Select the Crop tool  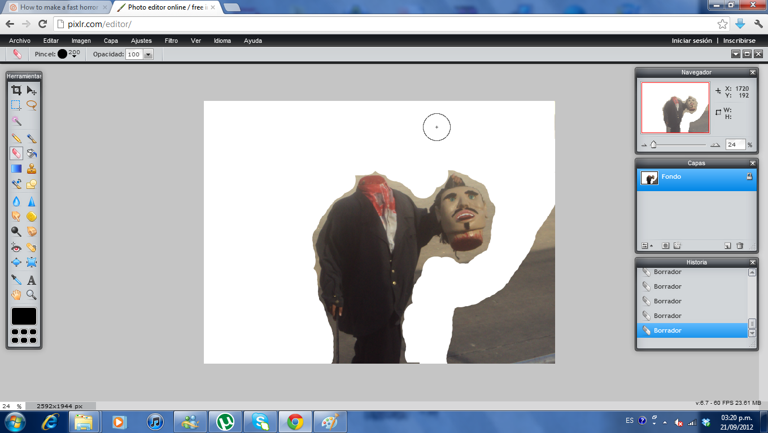click(x=16, y=90)
